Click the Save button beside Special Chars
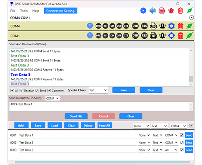Image resolution: width=202 pixels, height=165 pixels. [x=124, y=90]
